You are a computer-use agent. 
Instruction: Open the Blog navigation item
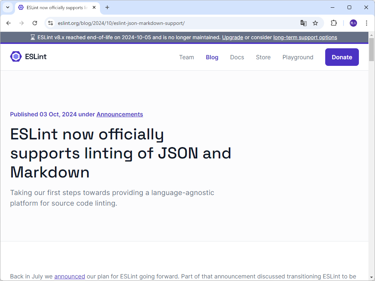212,57
